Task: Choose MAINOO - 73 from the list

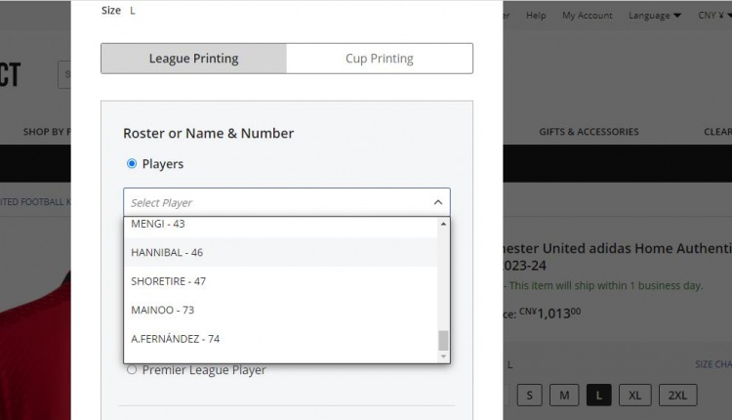Action: [280, 310]
